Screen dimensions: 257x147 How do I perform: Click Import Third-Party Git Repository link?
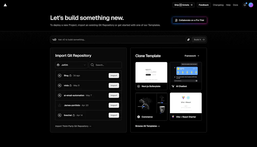point(73,126)
